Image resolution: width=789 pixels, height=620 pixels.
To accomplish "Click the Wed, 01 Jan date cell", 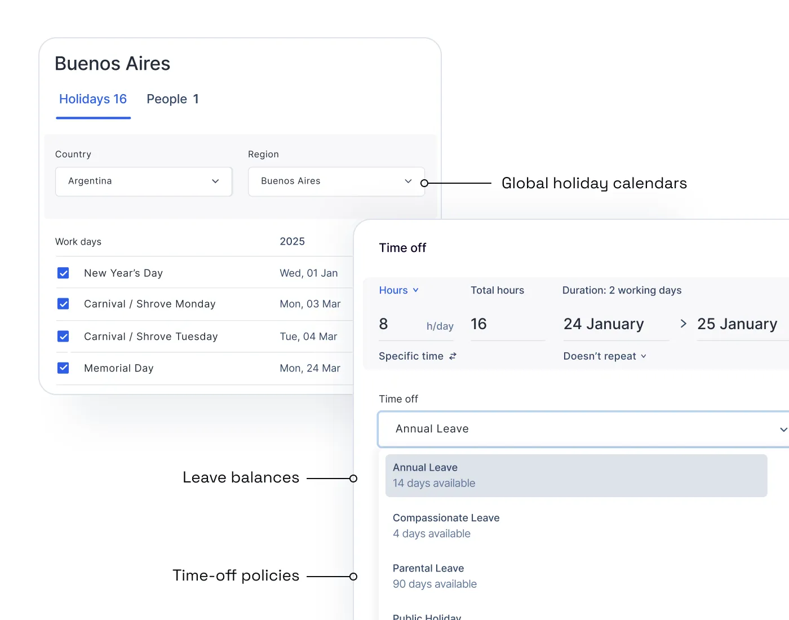I will 309,273.
